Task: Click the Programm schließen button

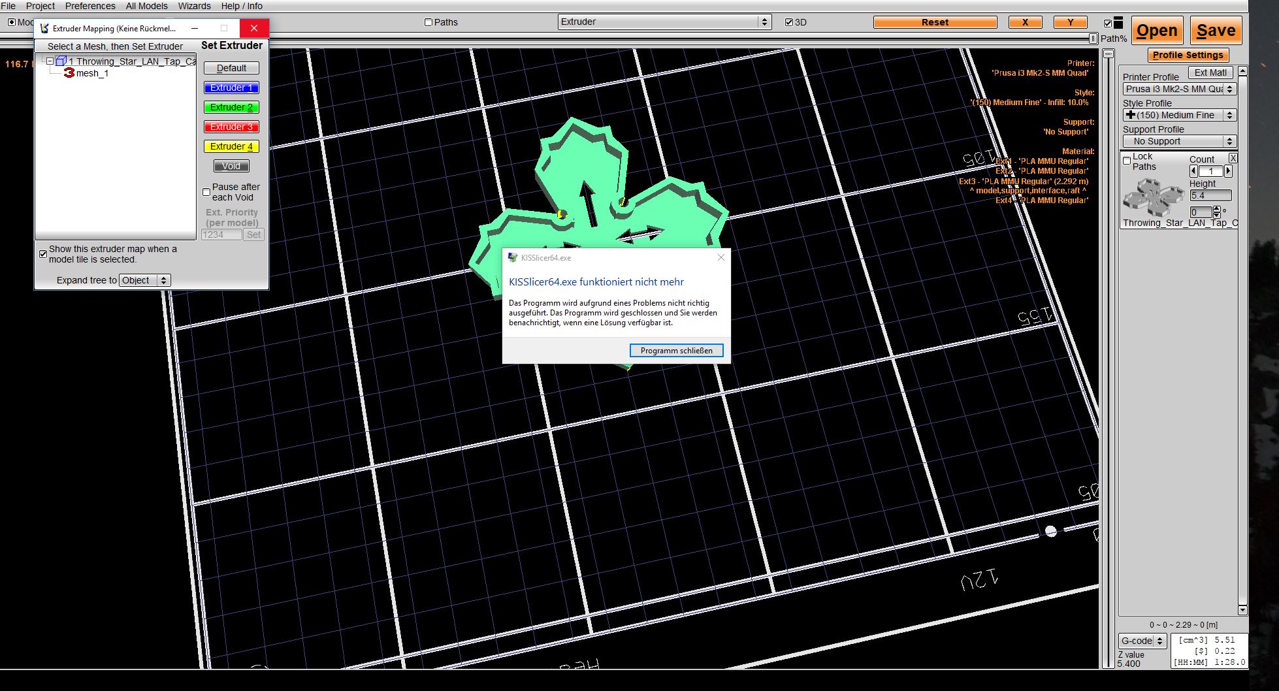Action: coord(676,351)
